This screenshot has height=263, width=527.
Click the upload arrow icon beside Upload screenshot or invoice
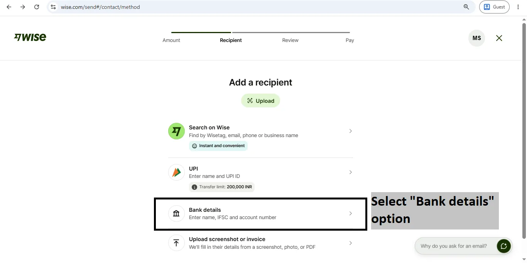coord(176,243)
